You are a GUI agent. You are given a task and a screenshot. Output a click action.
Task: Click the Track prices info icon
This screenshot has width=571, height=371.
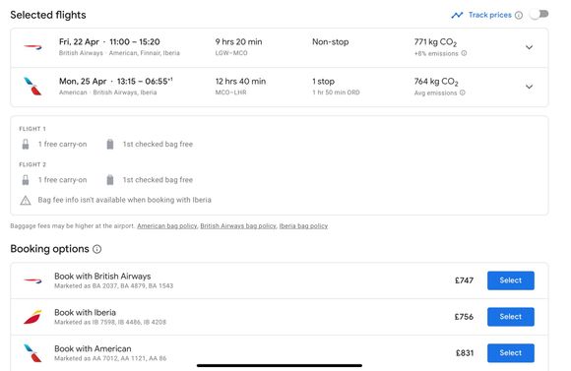[x=519, y=15]
